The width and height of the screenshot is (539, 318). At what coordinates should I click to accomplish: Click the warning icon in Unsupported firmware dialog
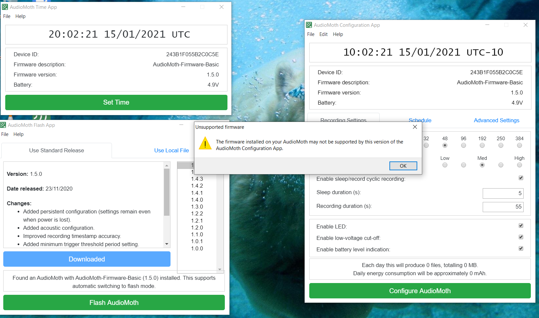point(205,143)
